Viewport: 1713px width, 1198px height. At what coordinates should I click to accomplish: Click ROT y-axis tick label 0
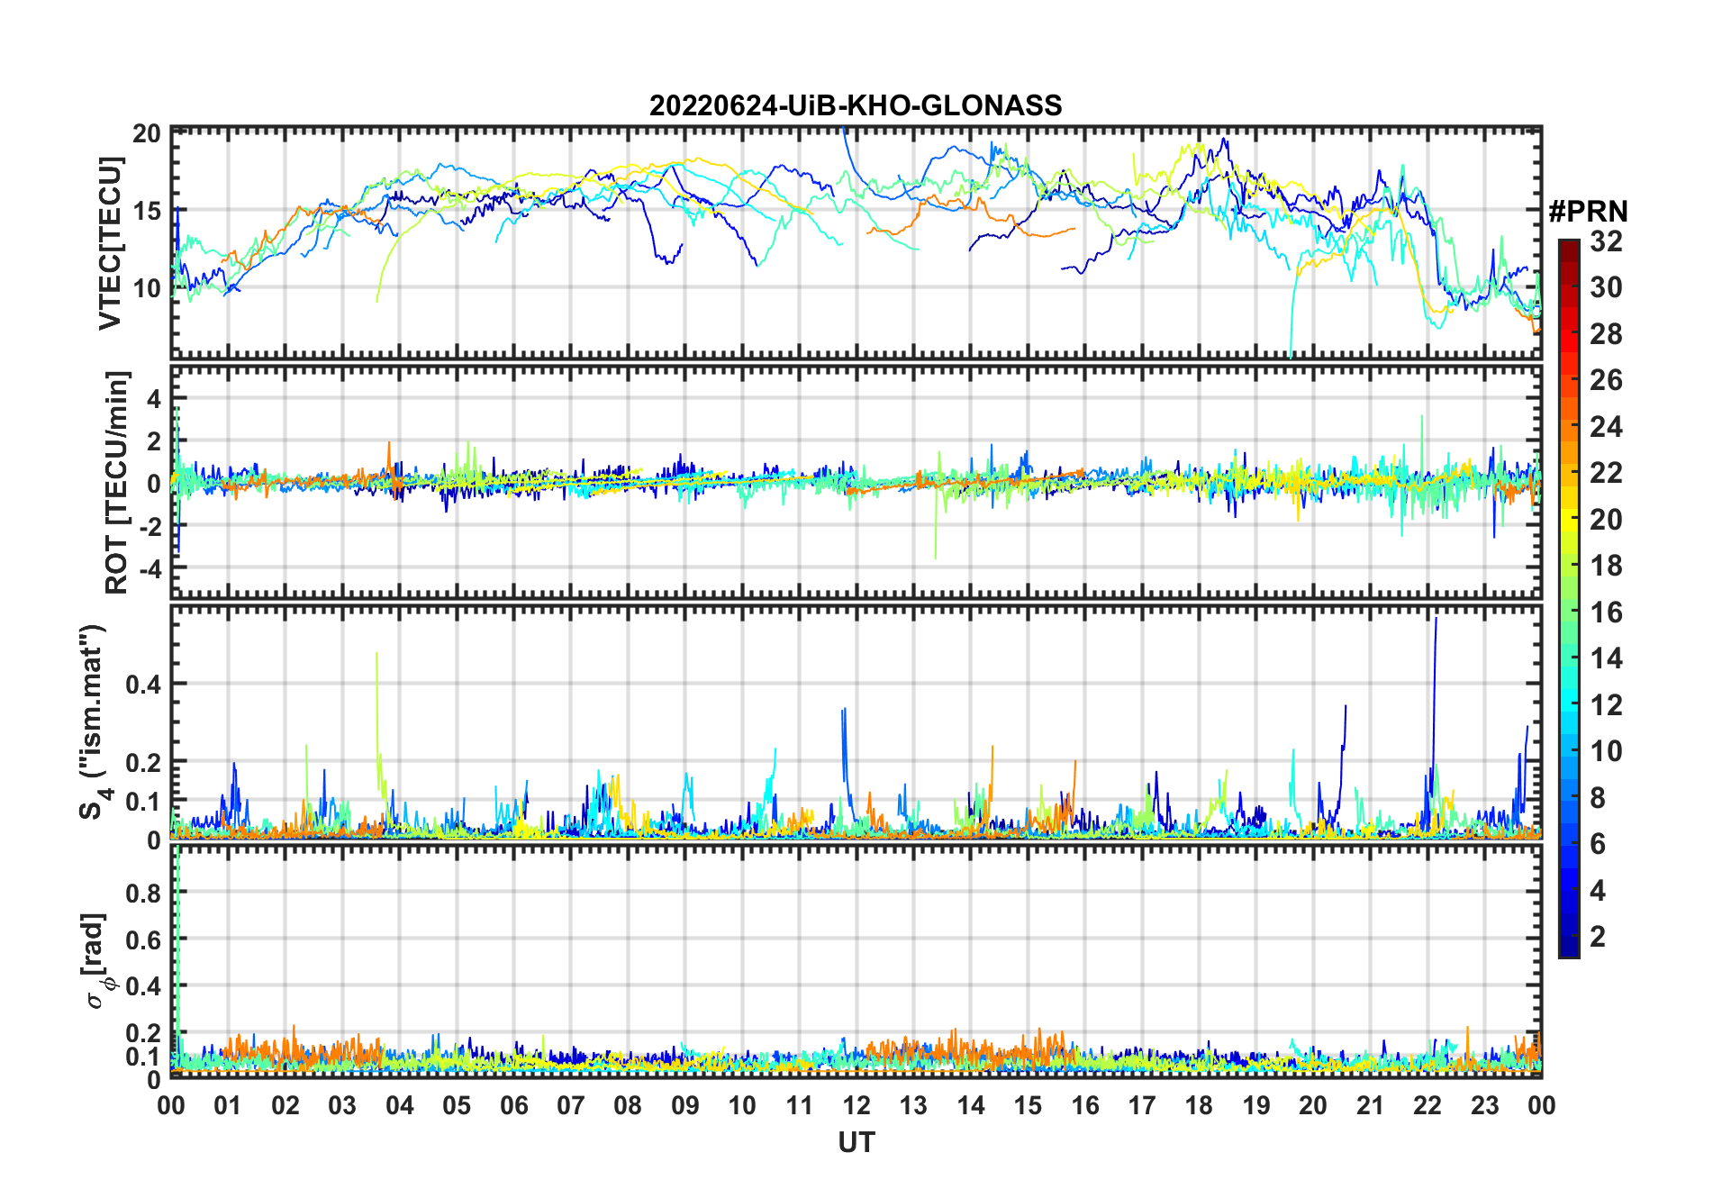click(154, 484)
